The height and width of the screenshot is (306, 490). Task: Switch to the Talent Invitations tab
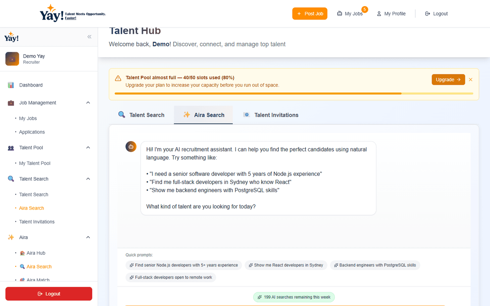point(270,115)
